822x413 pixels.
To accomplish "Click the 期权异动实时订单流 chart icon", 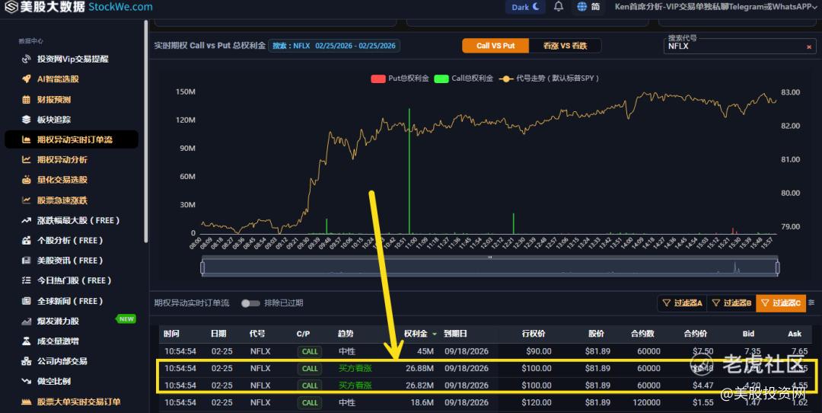I will point(26,139).
